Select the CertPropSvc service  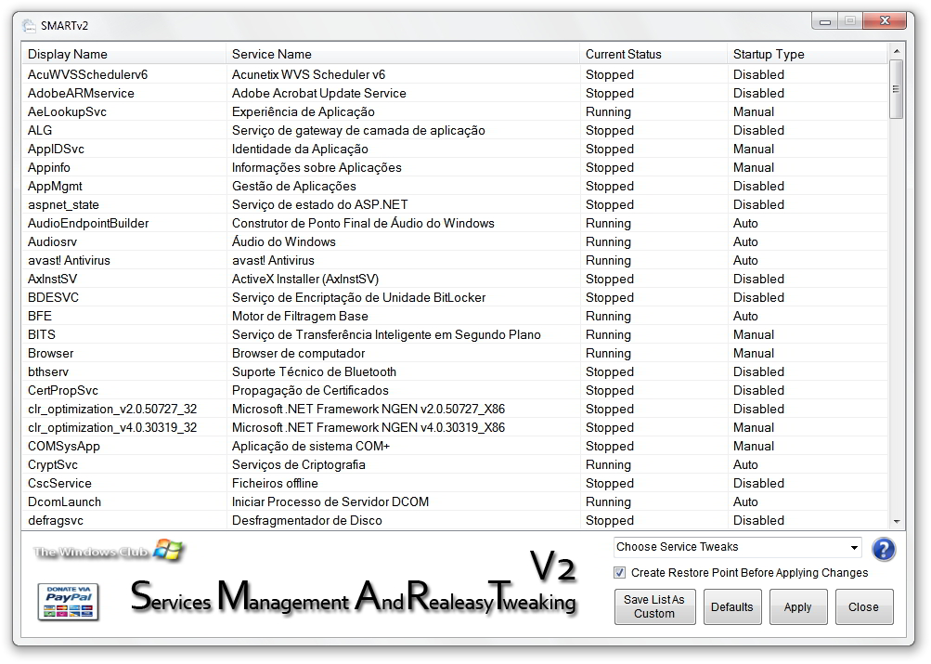tap(455, 390)
